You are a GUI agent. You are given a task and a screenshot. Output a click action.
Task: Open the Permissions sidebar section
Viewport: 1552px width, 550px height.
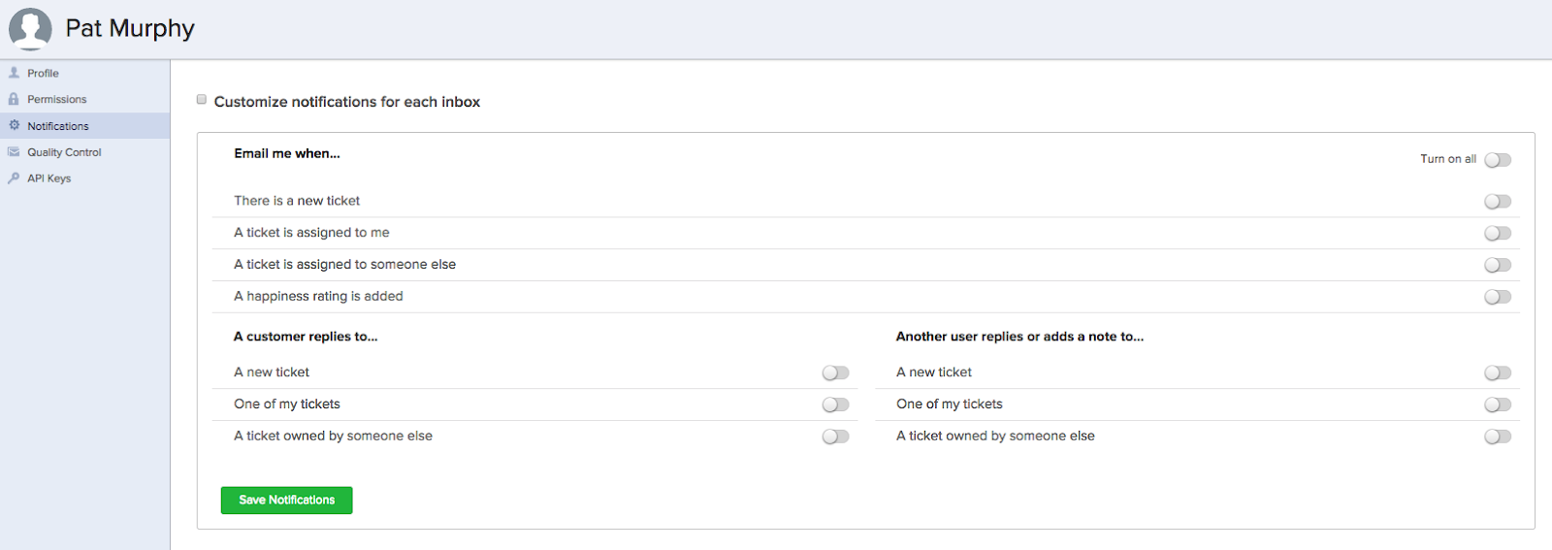coord(56,100)
